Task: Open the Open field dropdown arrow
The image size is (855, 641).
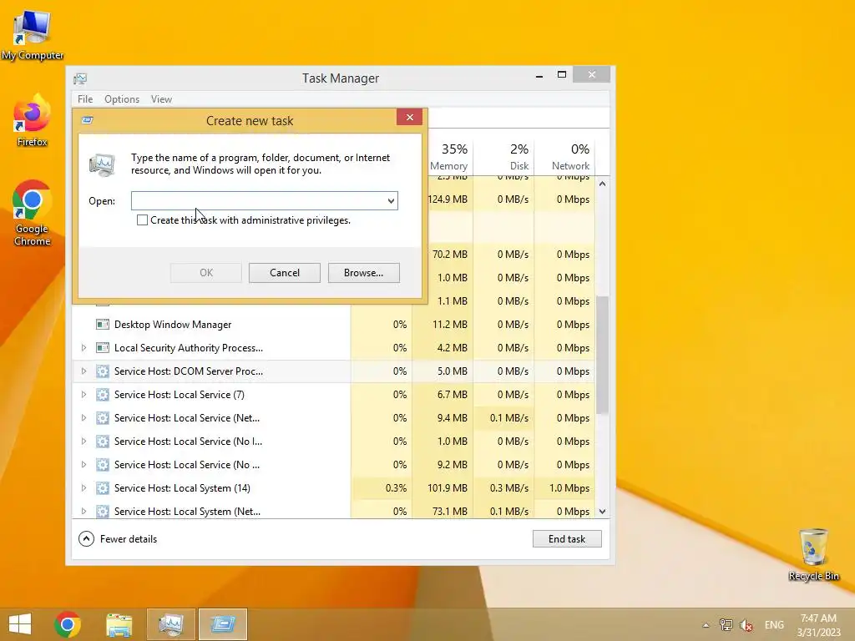Action: [x=391, y=201]
